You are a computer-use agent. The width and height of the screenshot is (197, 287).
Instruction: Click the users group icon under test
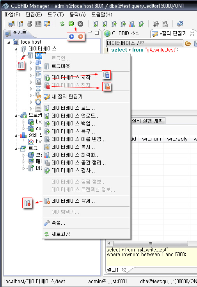click(x=38, y=62)
